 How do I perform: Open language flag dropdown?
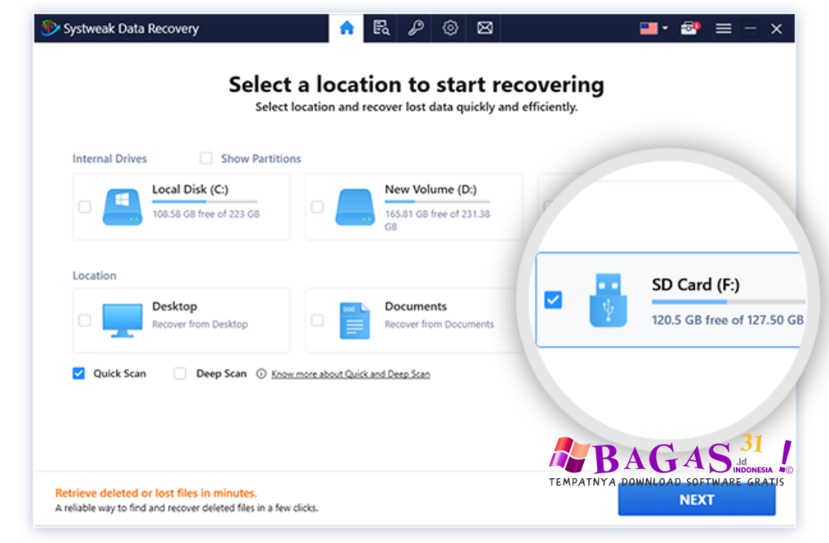point(654,28)
